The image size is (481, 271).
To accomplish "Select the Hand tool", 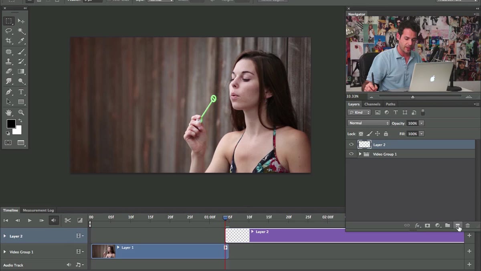I will coord(8,113).
